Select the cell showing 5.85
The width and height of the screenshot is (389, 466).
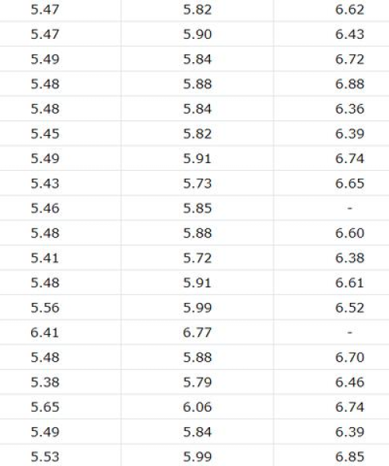(197, 208)
